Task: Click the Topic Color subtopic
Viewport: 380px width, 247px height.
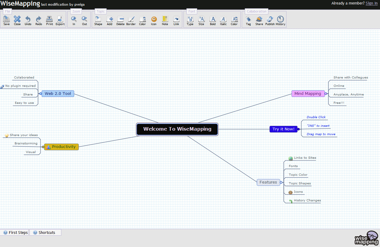Action: (298, 175)
